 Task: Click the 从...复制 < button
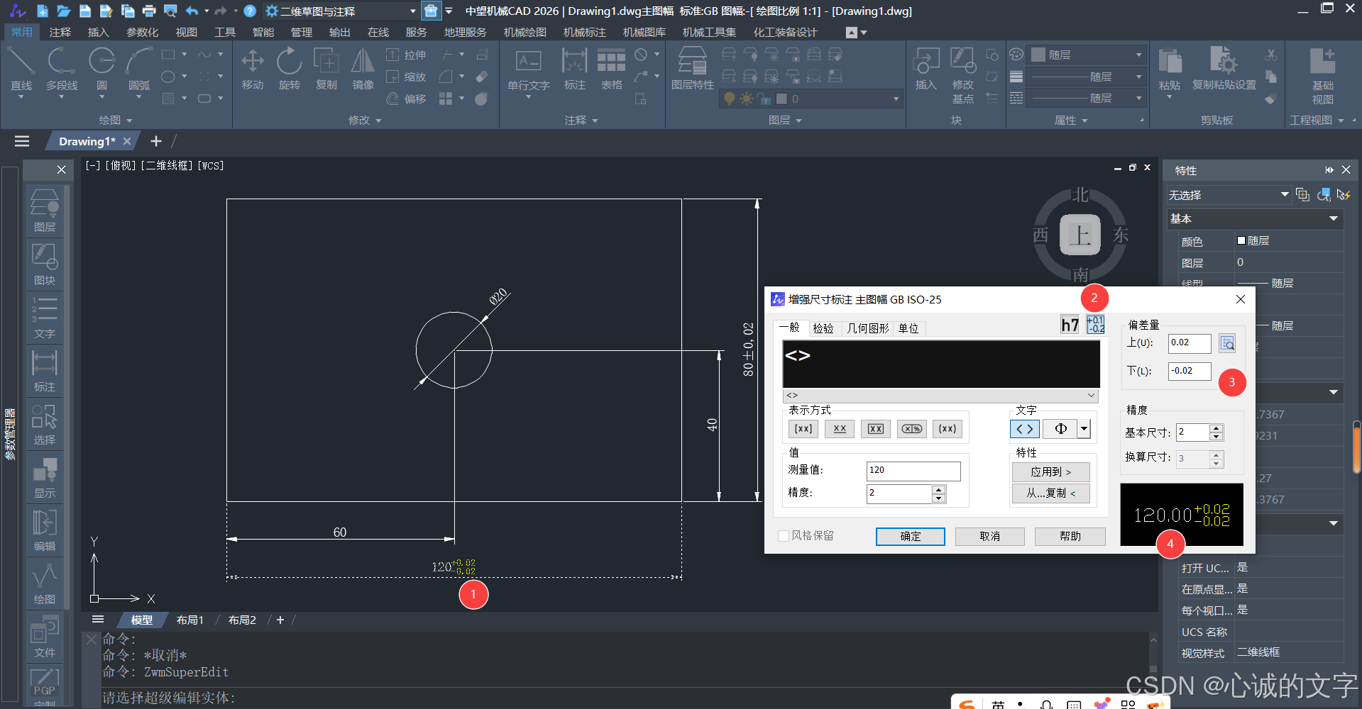(x=1051, y=493)
